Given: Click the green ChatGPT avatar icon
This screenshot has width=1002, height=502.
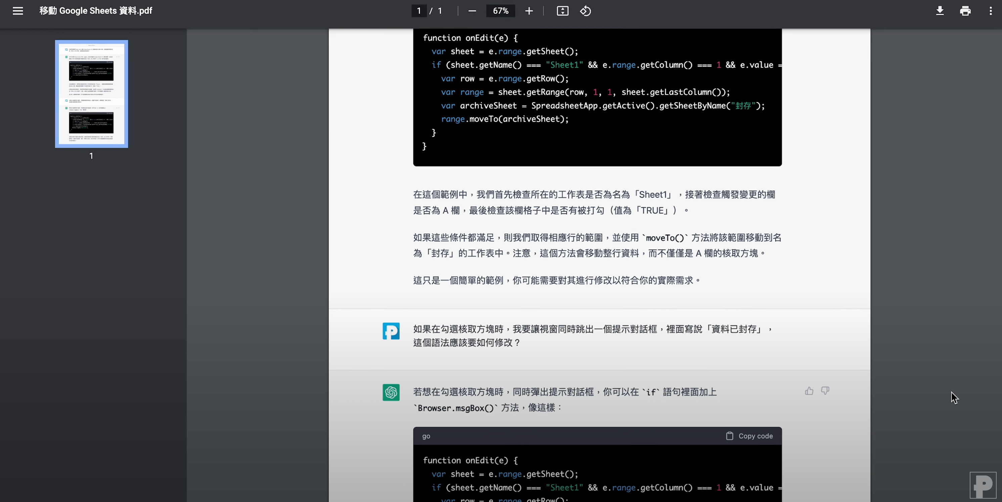Looking at the screenshot, I should point(391,392).
